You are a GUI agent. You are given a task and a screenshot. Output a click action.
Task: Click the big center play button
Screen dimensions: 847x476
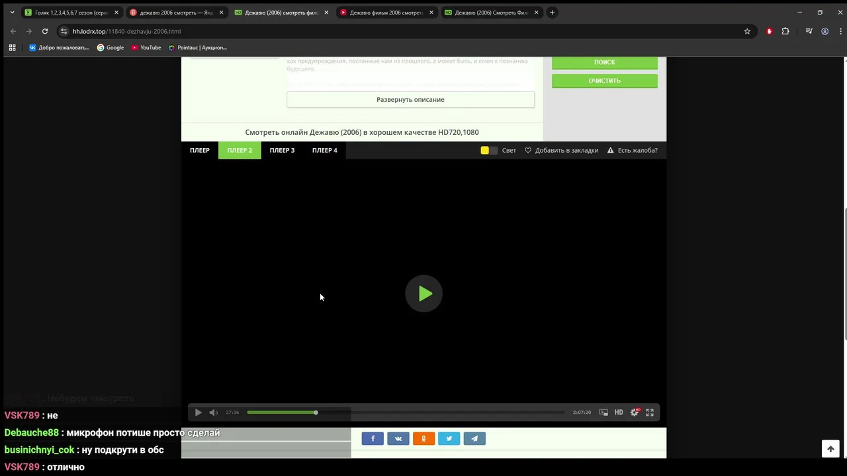point(423,294)
